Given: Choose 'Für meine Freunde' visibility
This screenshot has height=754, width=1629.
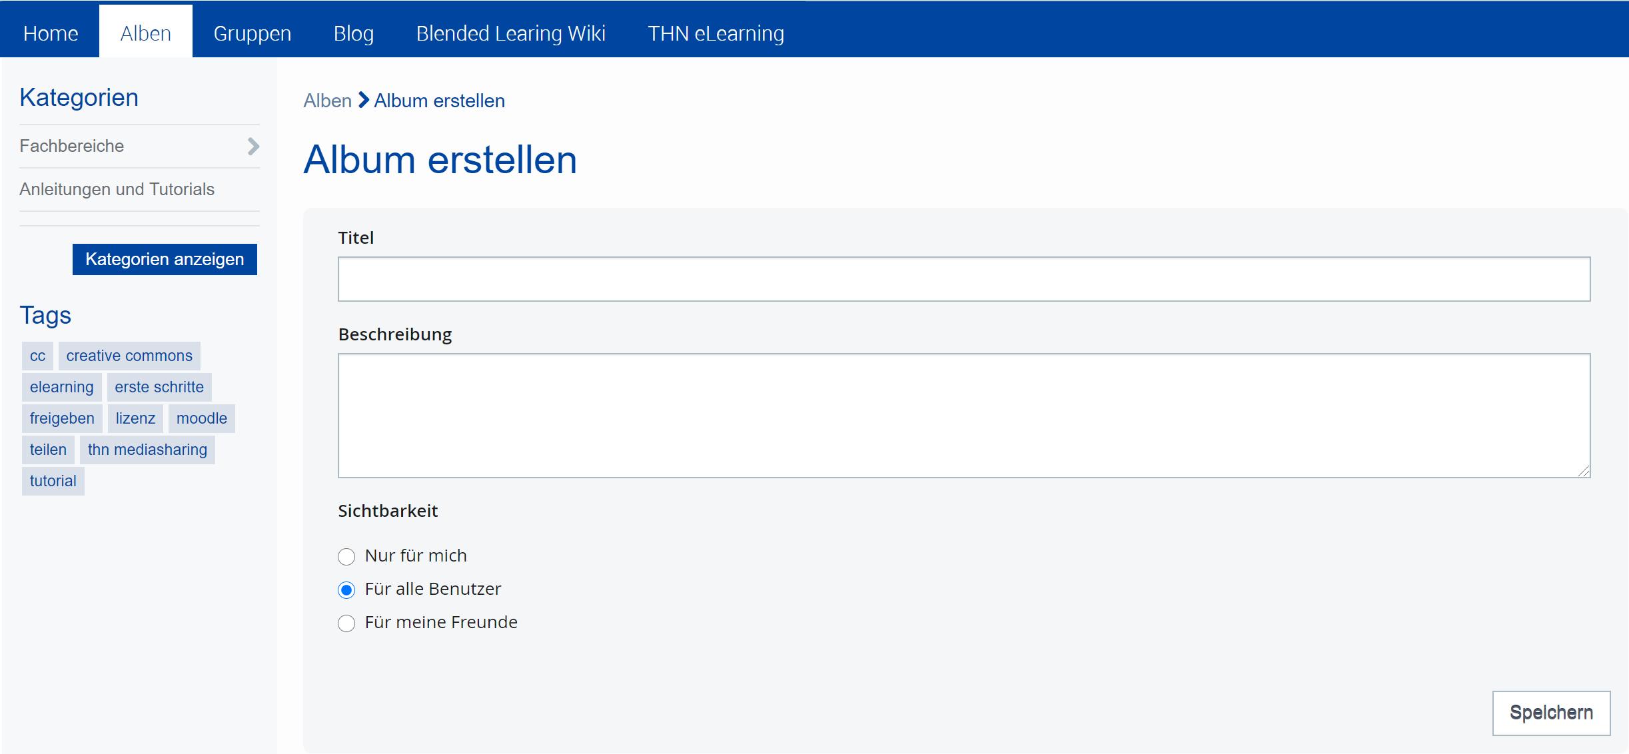Looking at the screenshot, I should 346,623.
